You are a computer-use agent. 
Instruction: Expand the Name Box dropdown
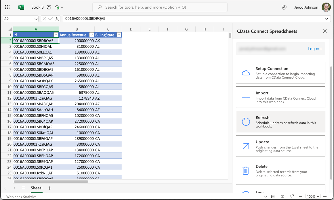[36, 19]
